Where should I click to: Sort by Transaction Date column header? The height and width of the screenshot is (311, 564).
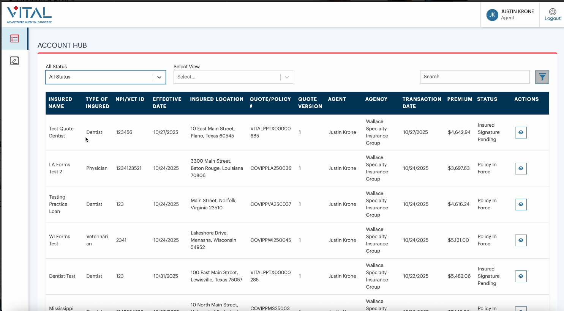[422, 103]
